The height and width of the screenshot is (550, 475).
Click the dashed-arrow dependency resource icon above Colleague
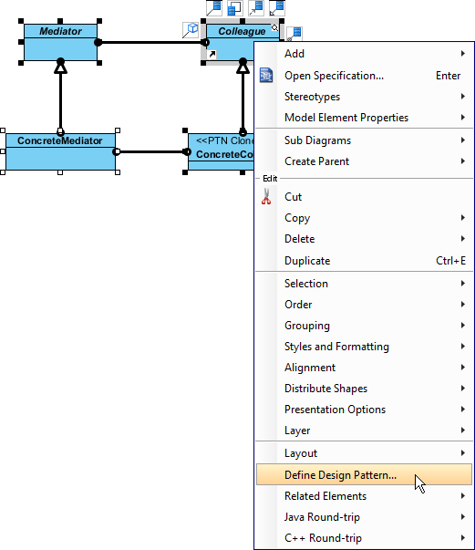coord(256,7)
